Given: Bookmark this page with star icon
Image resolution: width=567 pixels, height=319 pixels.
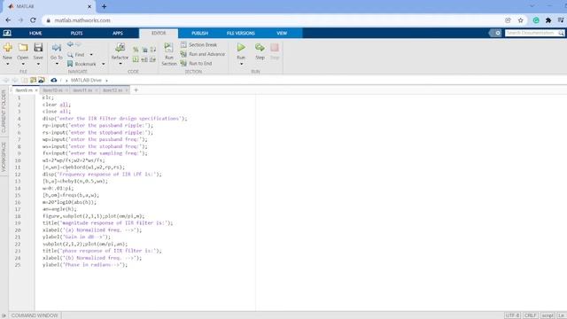Looking at the screenshot, I should coord(520,20).
